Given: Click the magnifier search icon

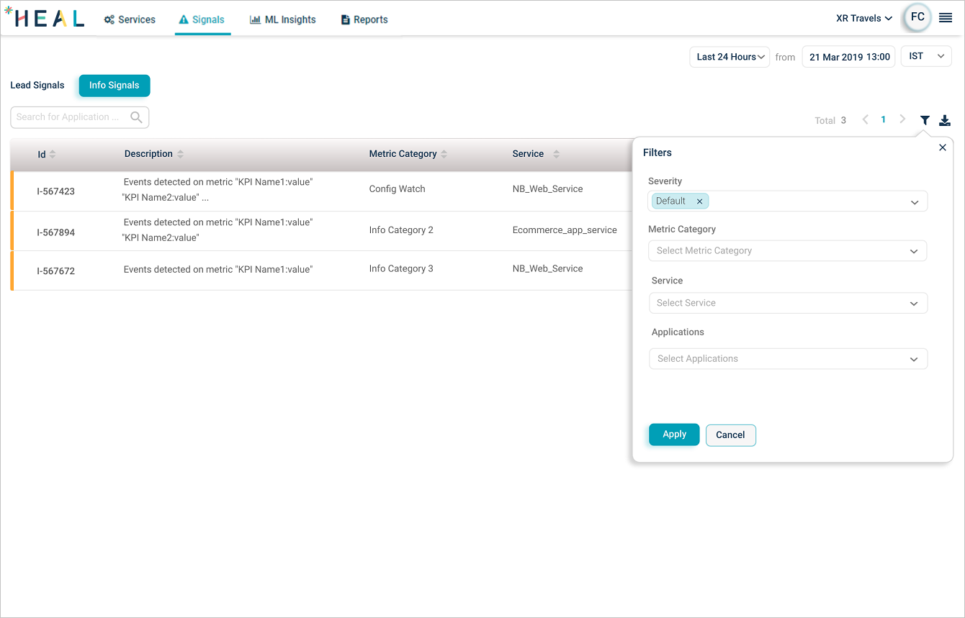Looking at the screenshot, I should pyautogui.click(x=136, y=117).
